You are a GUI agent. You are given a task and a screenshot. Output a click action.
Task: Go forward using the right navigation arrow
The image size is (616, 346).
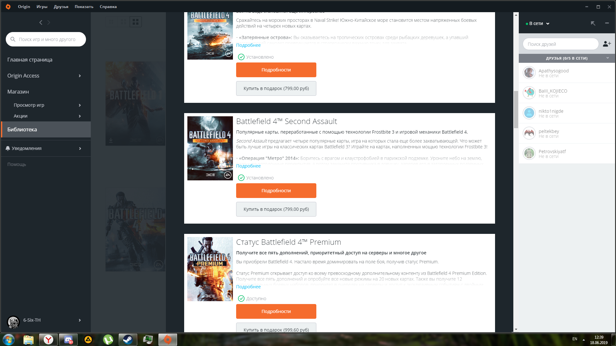tap(49, 22)
